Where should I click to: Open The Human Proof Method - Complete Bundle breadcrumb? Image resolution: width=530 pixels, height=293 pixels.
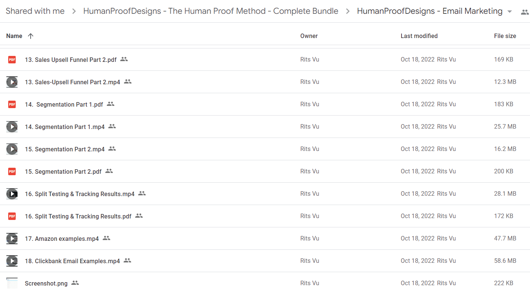pyautogui.click(x=211, y=11)
